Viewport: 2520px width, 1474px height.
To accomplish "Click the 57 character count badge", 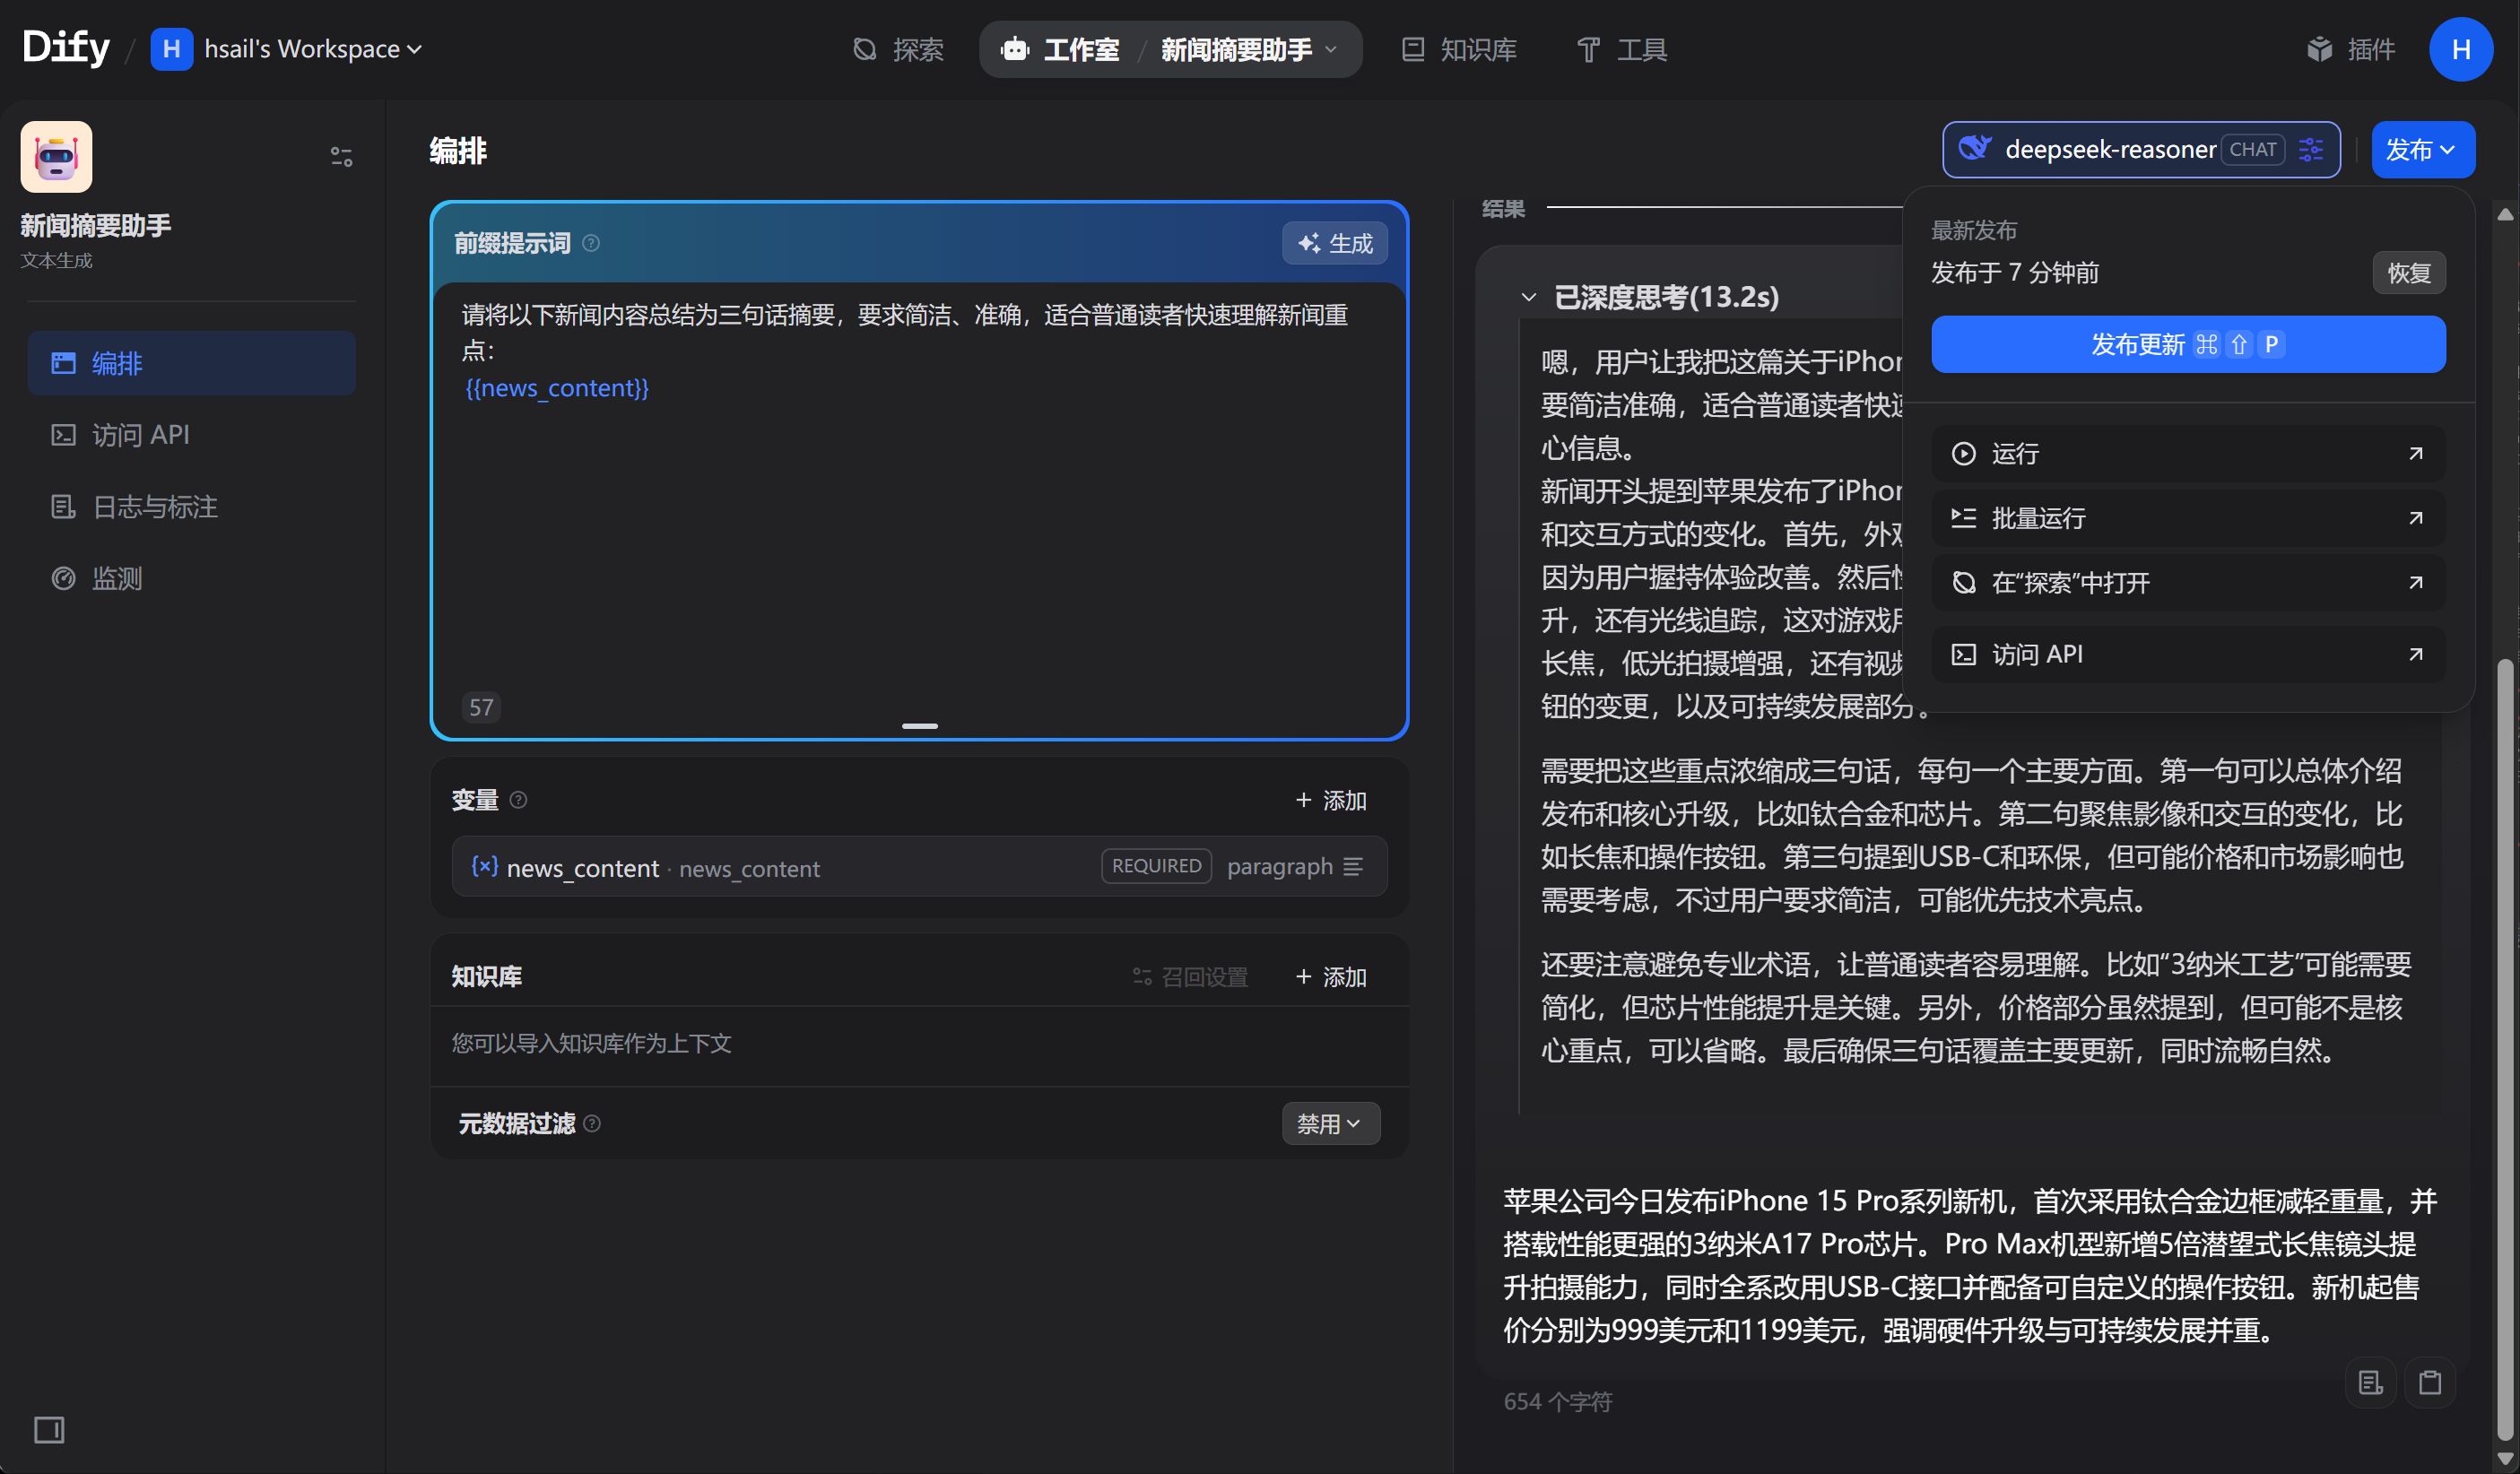I will click(x=482, y=708).
